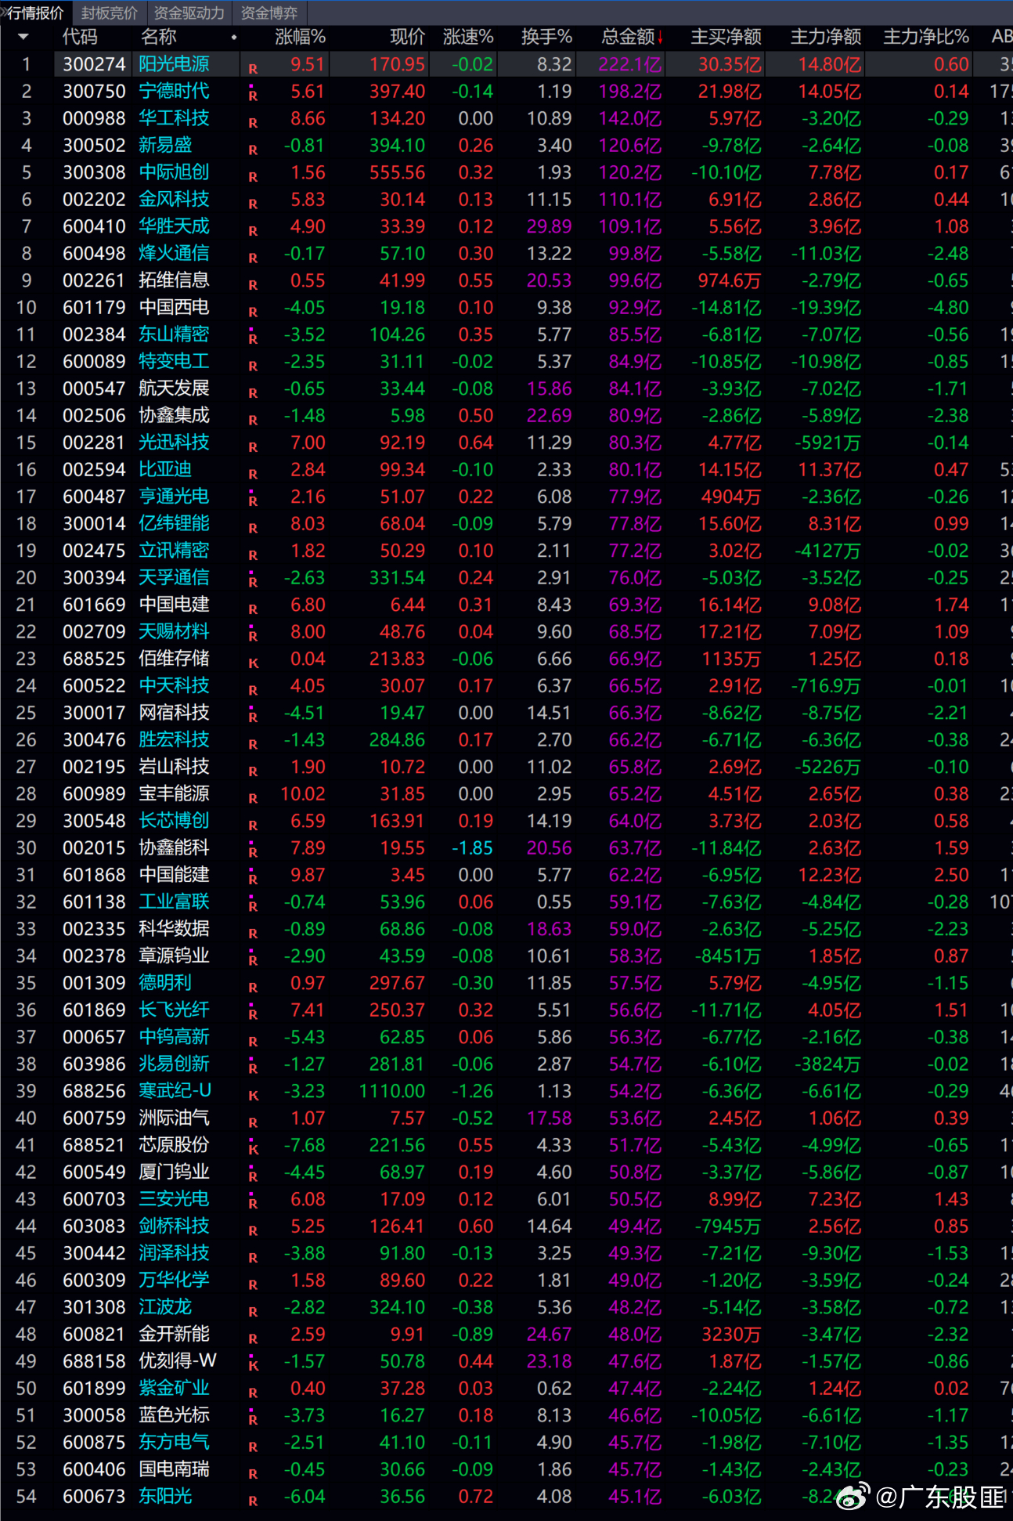1013x1521 pixels.
Task: Select stock name 国电南瑞
Action: [x=174, y=1469]
